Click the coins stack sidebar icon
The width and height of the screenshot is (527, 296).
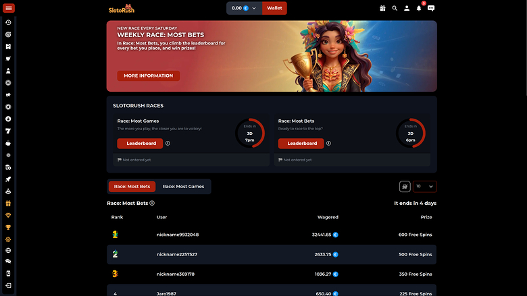click(x=8, y=167)
